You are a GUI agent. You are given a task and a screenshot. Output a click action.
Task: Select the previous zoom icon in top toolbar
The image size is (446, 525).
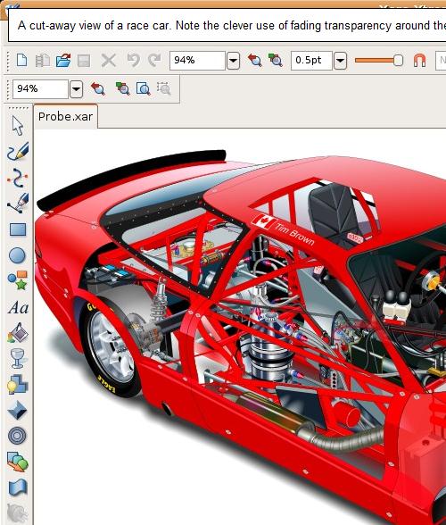click(254, 61)
